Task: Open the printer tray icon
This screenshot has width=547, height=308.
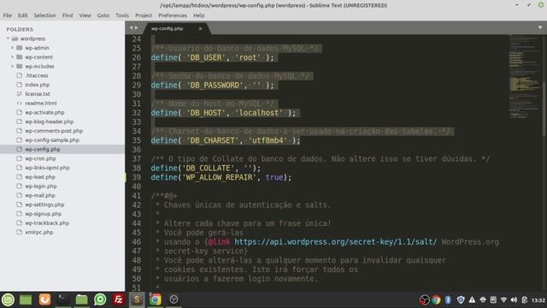Action: click(483, 299)
